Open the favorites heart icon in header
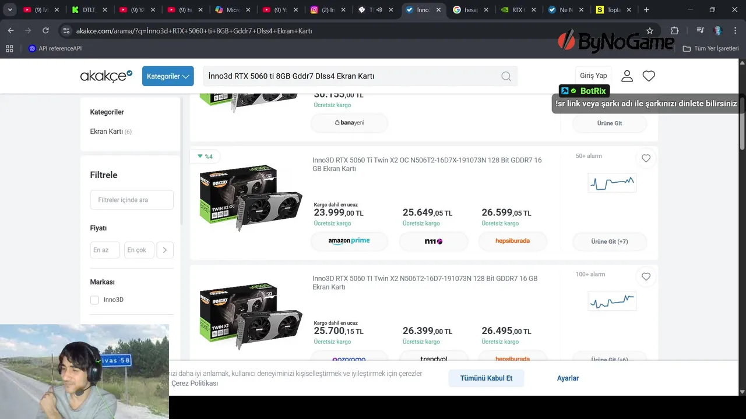This screenshot has width=746, height=419. (649, 76)
